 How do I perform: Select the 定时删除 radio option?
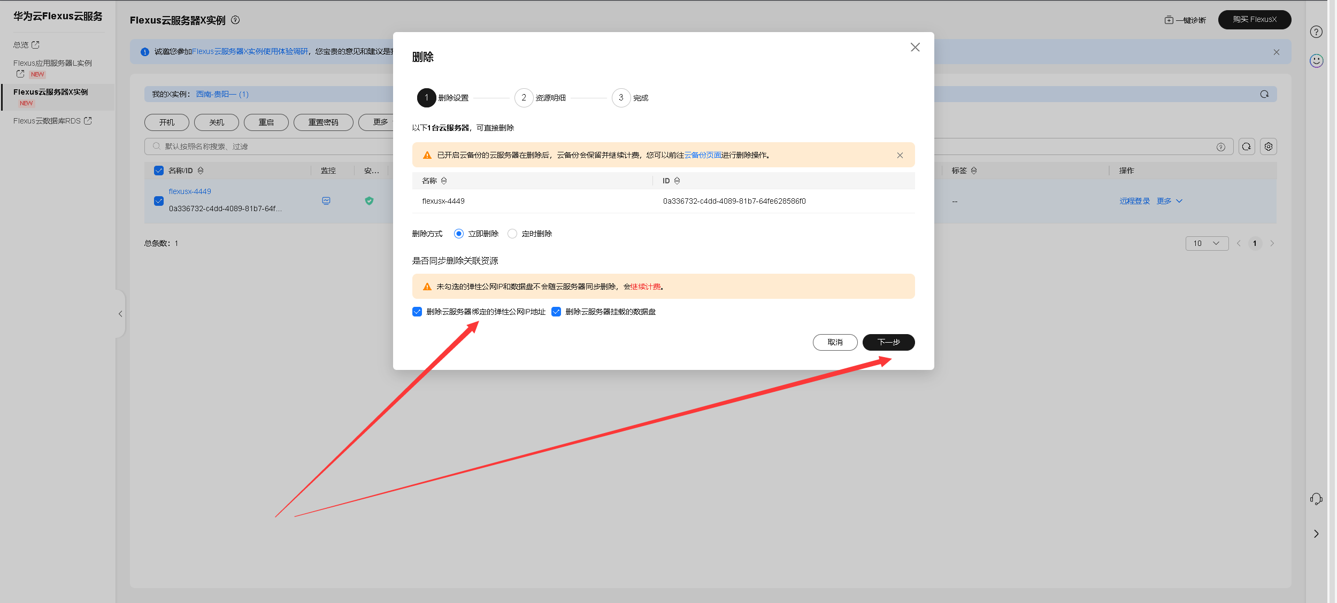(x=512, y=234)
